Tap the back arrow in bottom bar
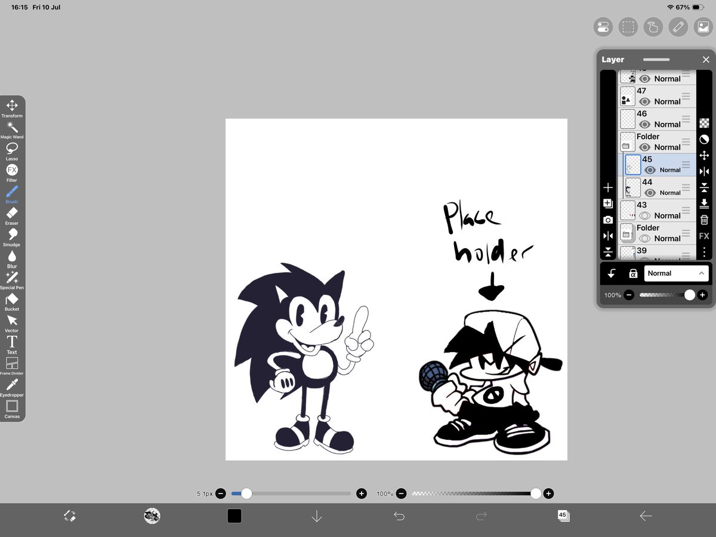The width and height of the screenshot is (716, 537). pos(646,516)
